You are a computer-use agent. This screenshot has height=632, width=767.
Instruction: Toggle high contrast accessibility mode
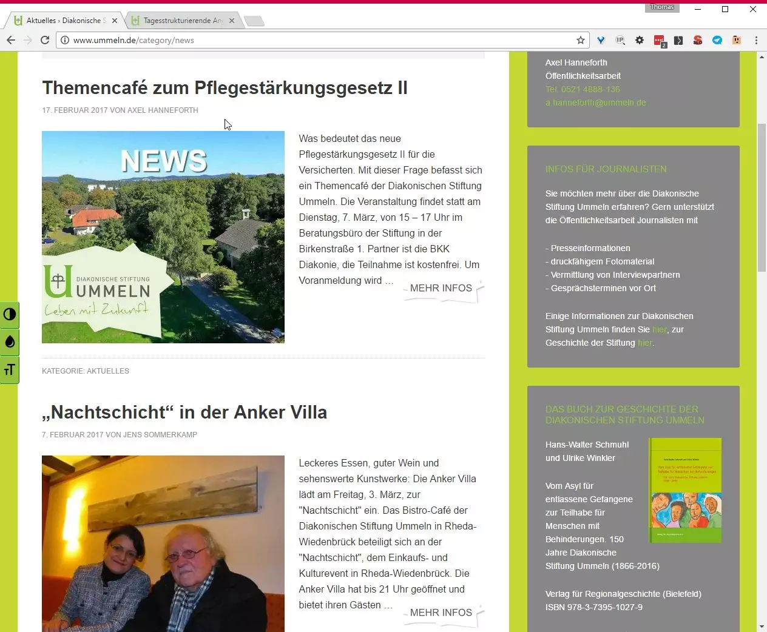click(10, 315)
